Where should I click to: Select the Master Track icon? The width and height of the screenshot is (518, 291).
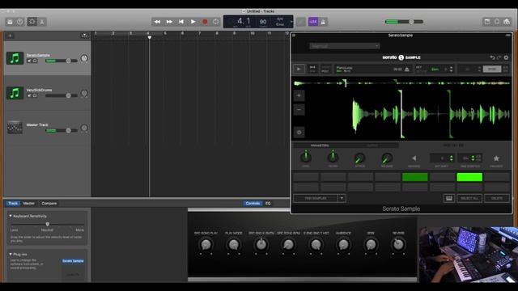coord(15,128)
